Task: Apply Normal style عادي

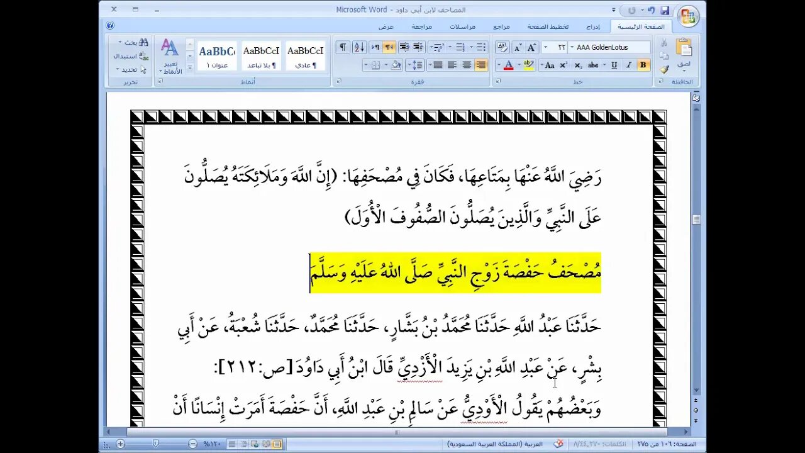Action: click(x=306, y=56)
